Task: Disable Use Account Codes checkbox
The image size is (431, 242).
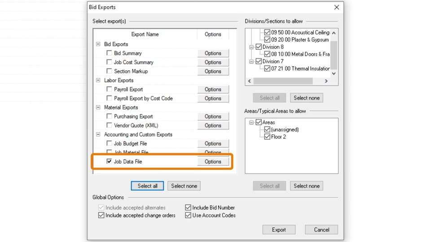Action: pos(188,216)
